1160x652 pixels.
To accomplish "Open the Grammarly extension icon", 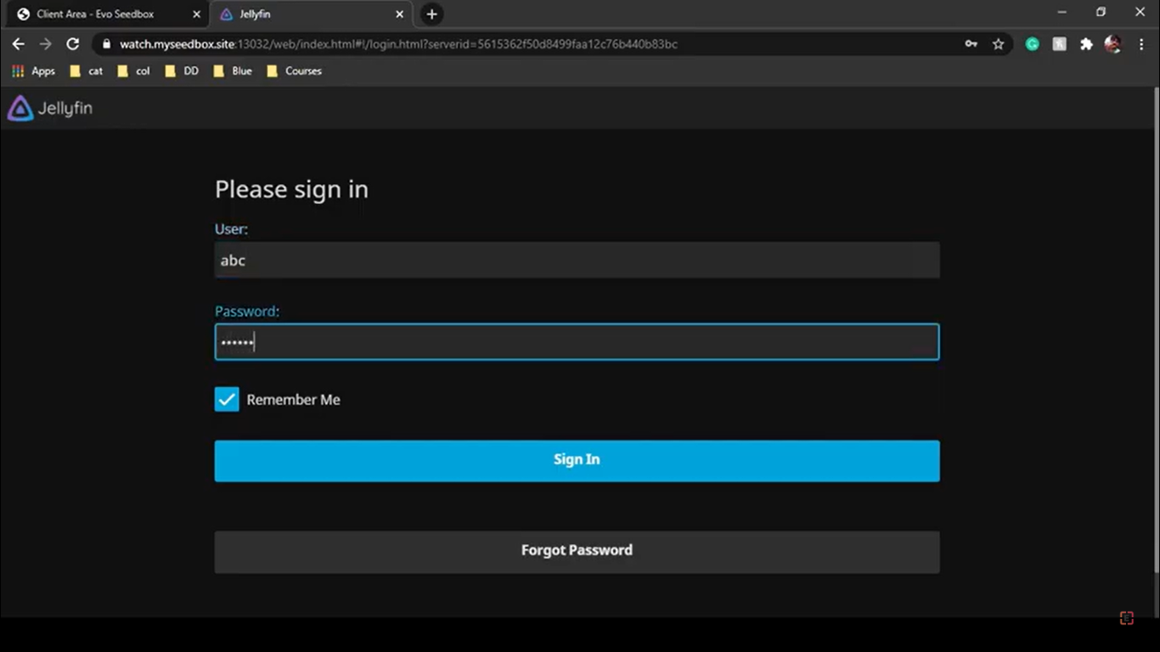I will click(x=1032, y=43).
